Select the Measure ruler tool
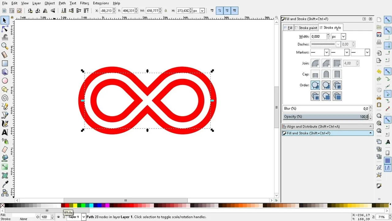Screen dimensions: 392x221 pyautogui.click(x=5, y=55)
